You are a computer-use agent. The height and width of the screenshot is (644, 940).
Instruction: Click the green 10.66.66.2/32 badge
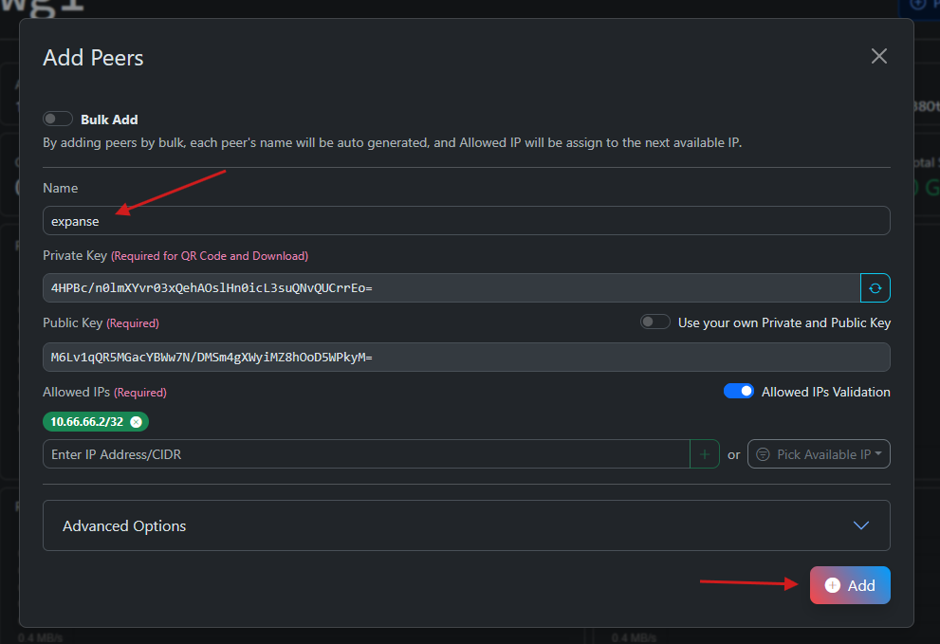click(88, 422)
